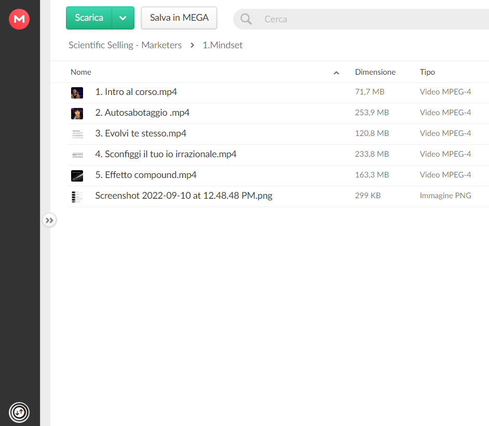Sort by Tipo column header
489x426 pixels.
tap(427, 72)
